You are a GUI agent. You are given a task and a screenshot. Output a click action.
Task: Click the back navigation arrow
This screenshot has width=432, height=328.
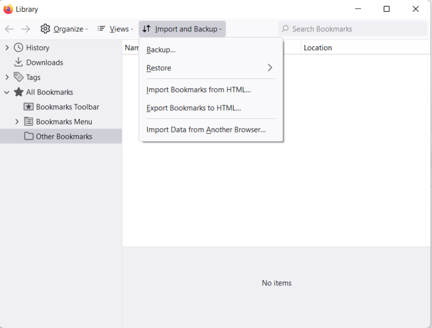9,29
